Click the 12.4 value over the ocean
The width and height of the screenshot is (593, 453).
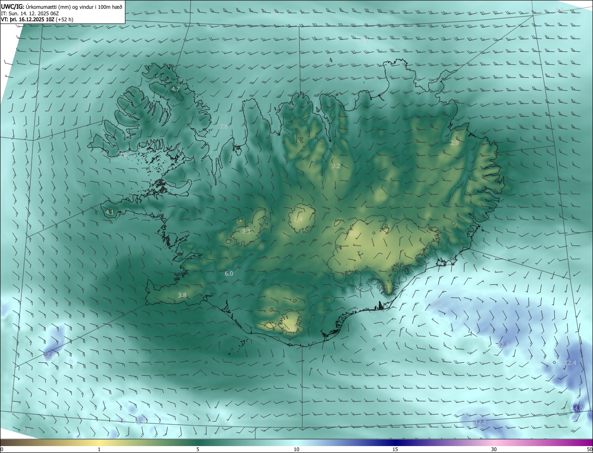[571, 363]
